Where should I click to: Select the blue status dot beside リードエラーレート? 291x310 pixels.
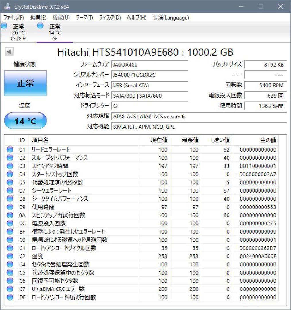click(x=10, y=149)
